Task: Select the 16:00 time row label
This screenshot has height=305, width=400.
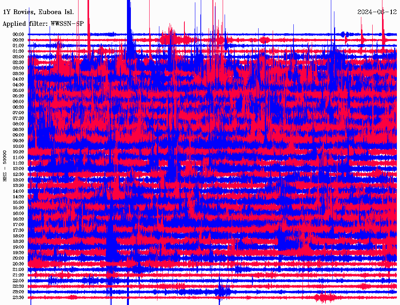Action: click(18, 213)
